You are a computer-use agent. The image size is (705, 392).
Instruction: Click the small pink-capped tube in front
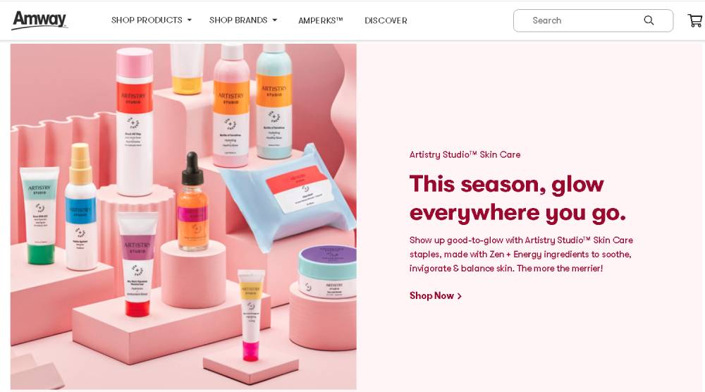pyautogui.click(x=251, y=314)
